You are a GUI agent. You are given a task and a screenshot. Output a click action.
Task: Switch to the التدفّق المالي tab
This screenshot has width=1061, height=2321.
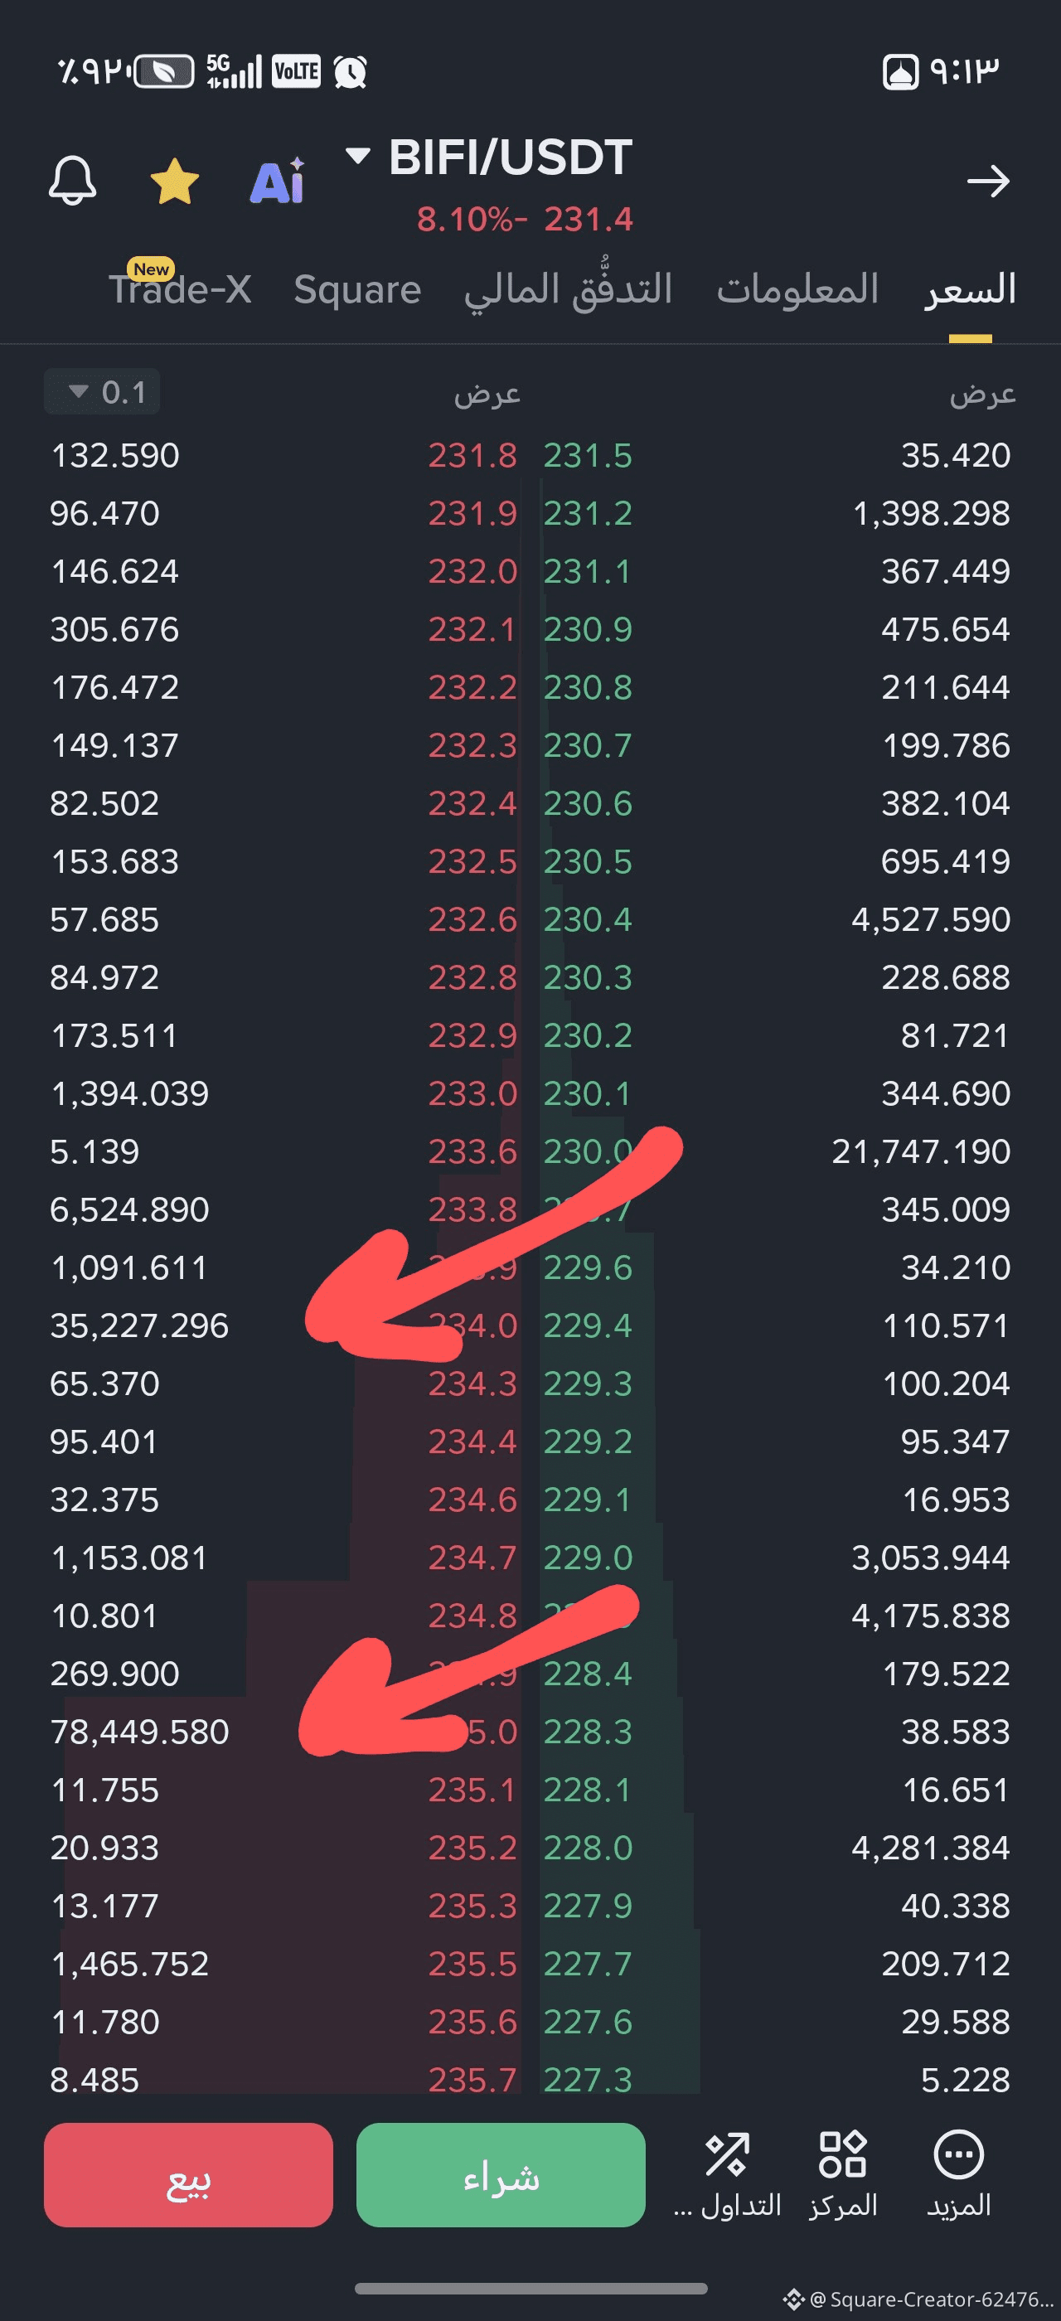[569, 289]
